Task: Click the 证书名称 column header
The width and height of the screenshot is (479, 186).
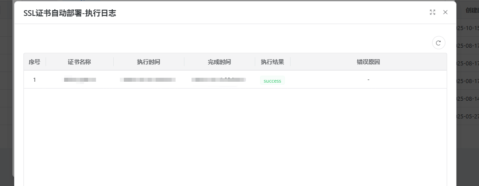Action: [80, 62]
